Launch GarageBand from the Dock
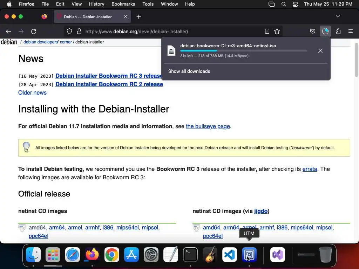This screenshot has height=269, width=359. (210, 254)
